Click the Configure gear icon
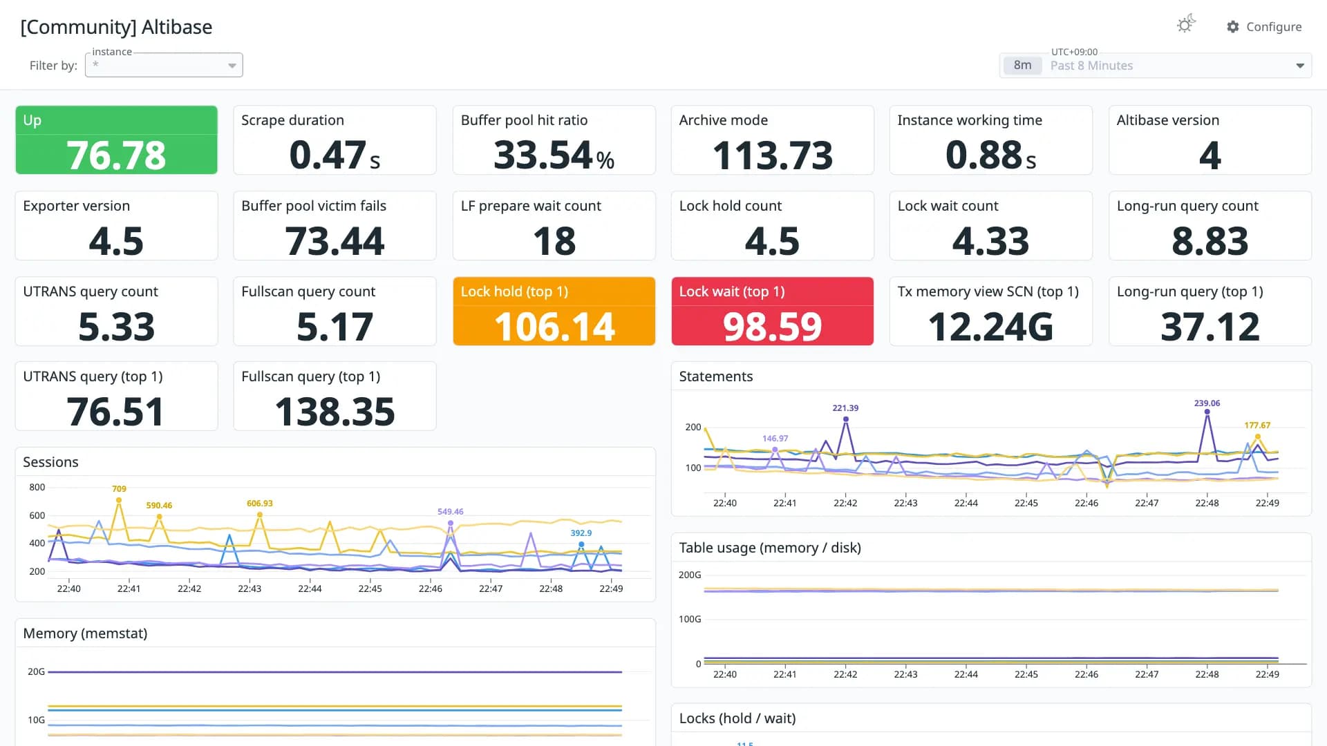The width and height of the screenshot is (1327, 746). pos(1233,27)
